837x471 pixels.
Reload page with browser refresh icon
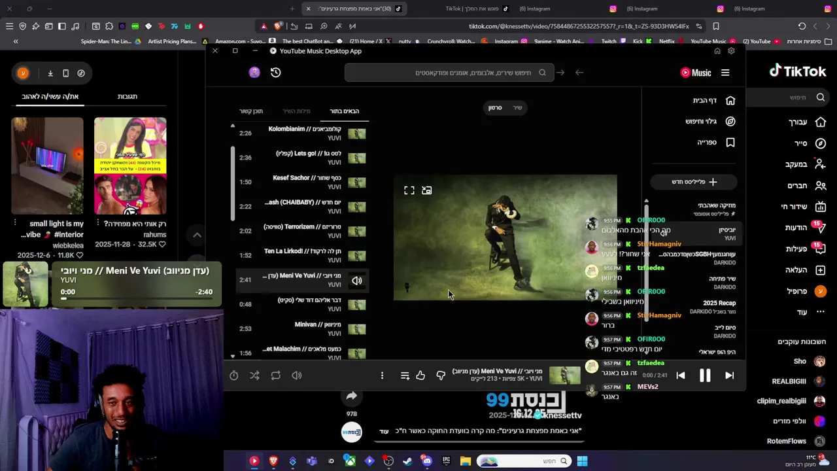pos(802,26)
